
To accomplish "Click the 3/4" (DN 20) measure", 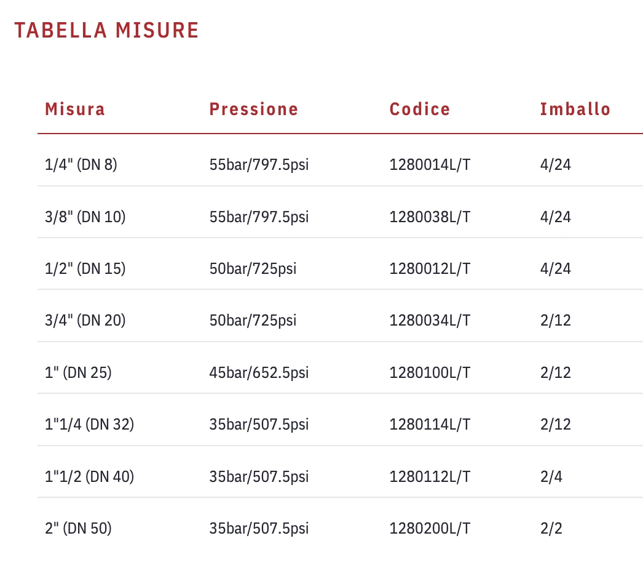I will (x=85, y=320).
